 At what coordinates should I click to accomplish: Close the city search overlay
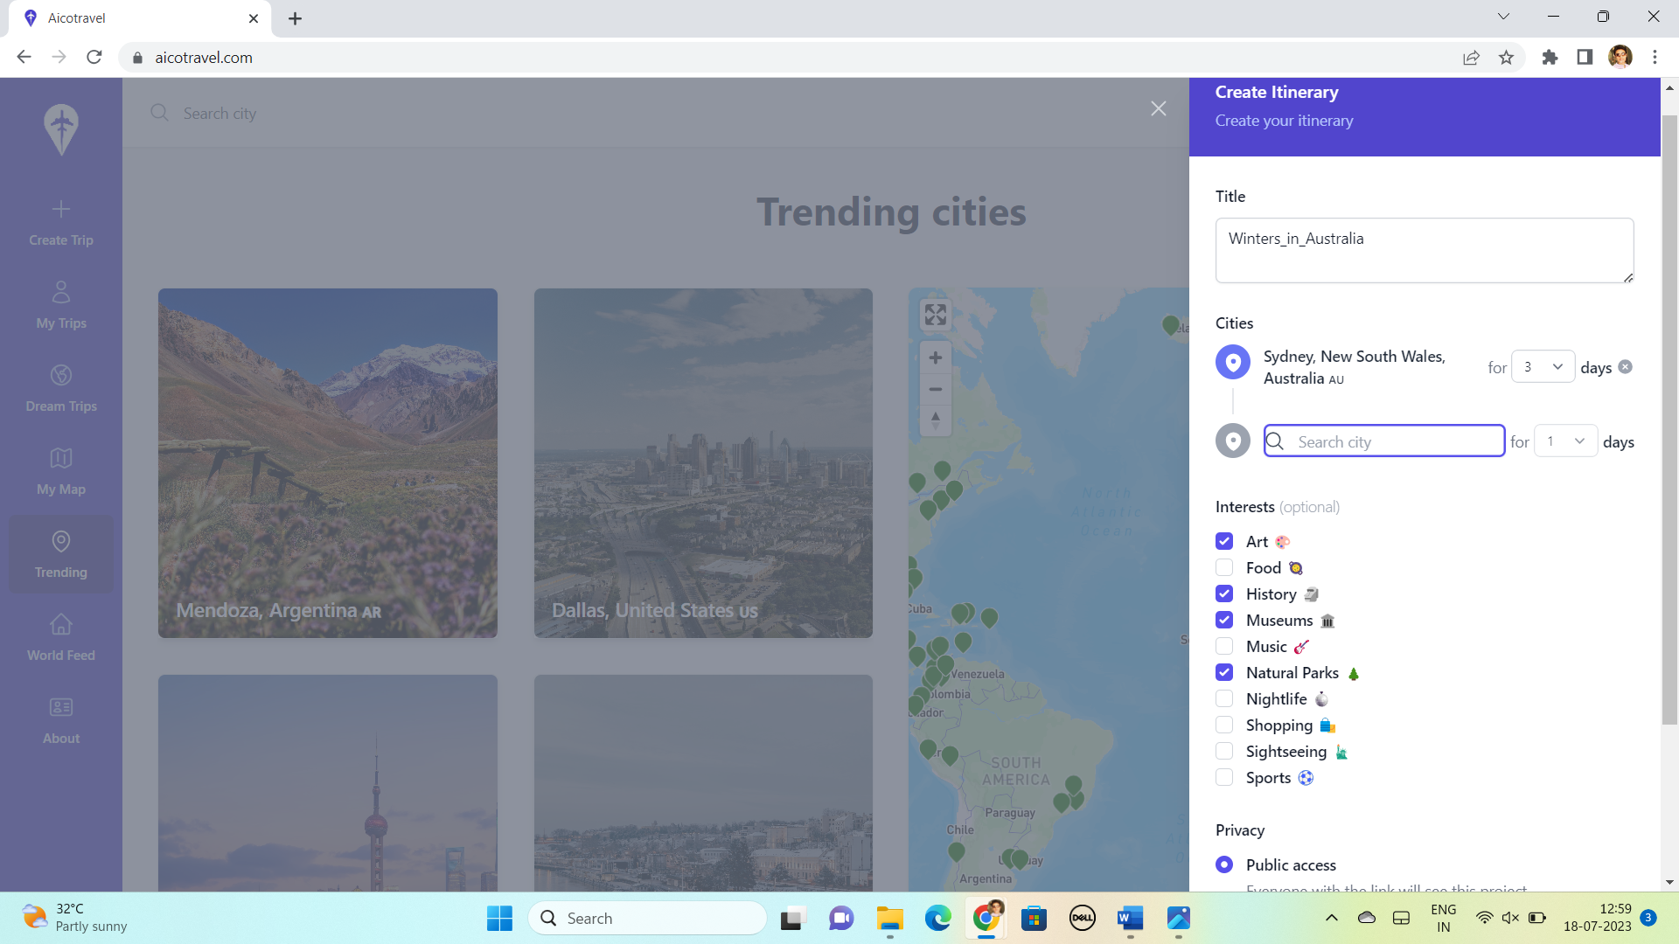click(1159, 108)
